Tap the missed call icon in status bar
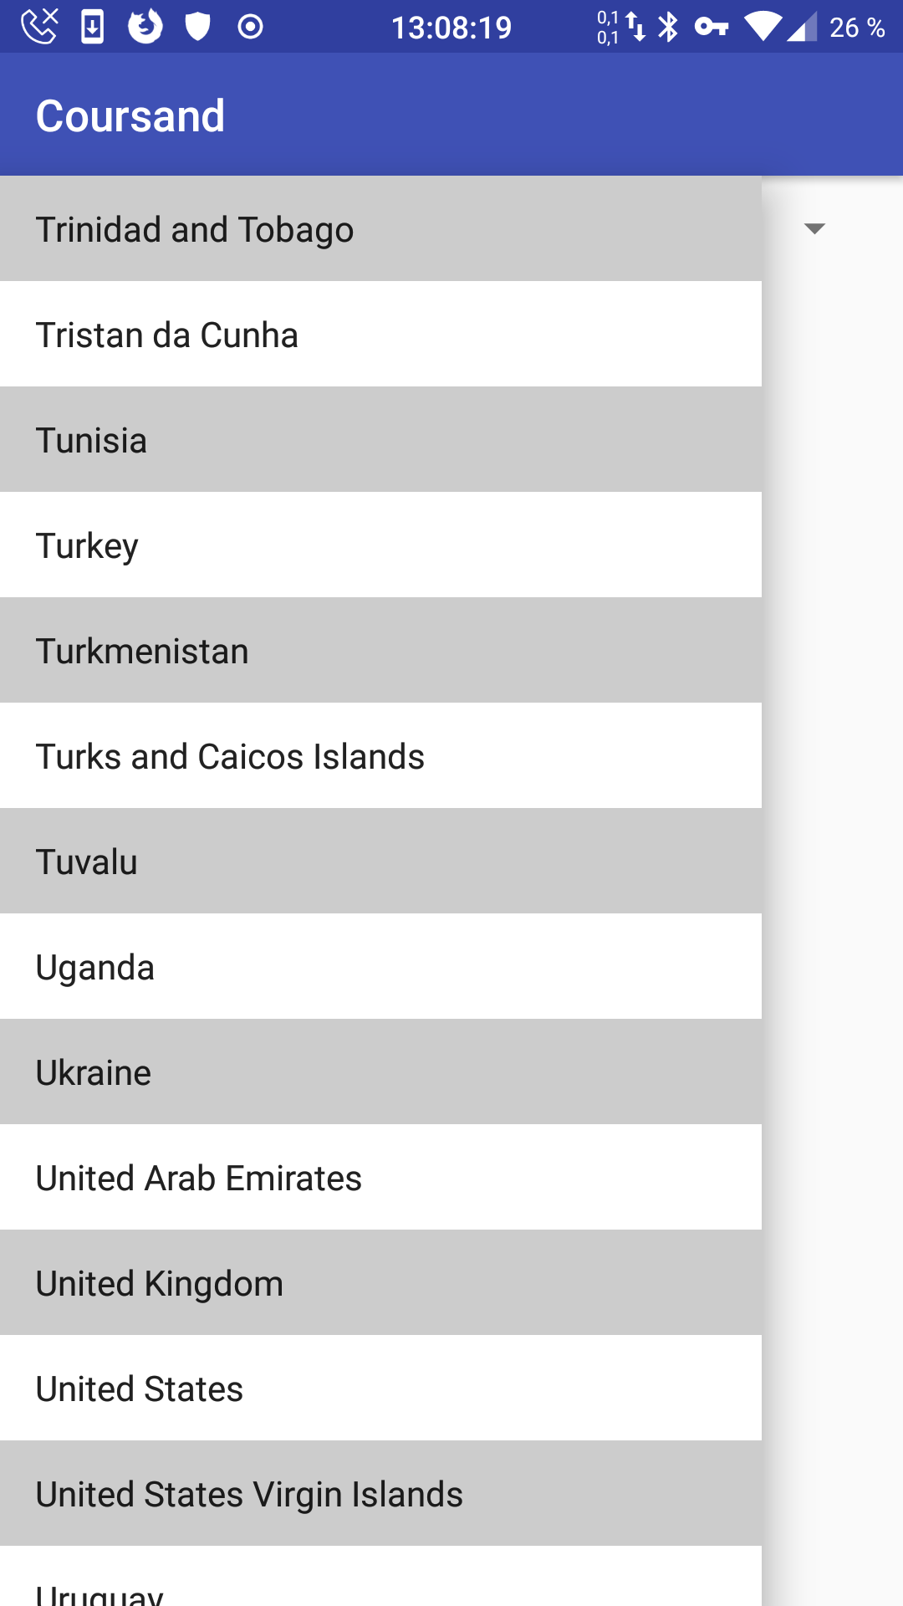The image size is (903, 1606). [39, 27]
